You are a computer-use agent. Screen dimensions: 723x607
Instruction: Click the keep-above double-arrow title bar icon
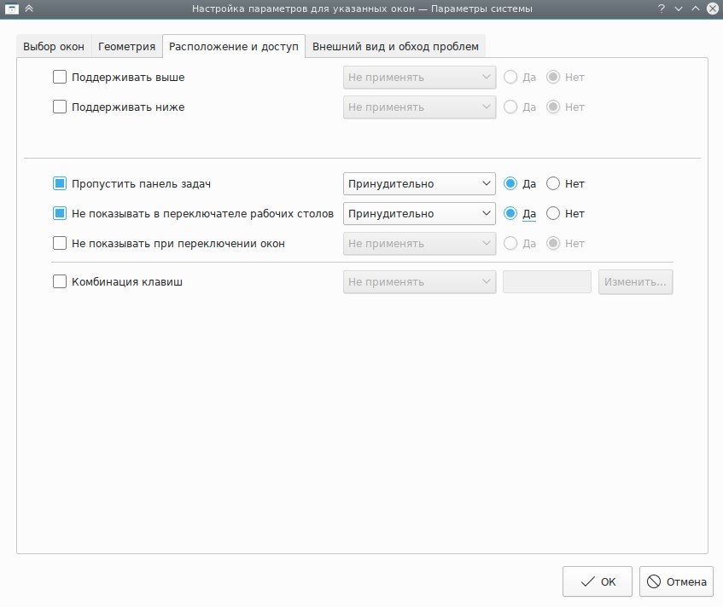29,9
